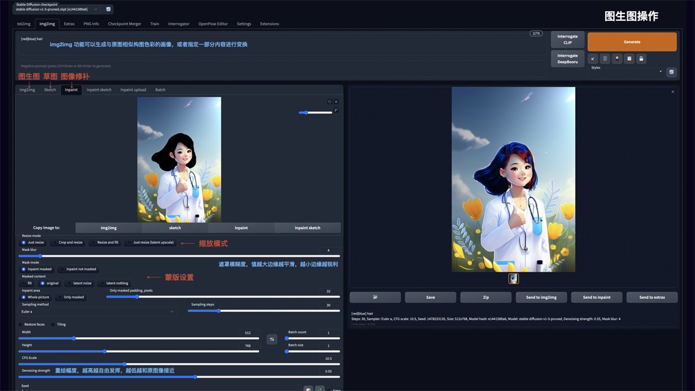The image size is (695, 391).
Task: Open the Inpaint sketch sub-tab
Action: pyautogui.click(x=98, y=90)
